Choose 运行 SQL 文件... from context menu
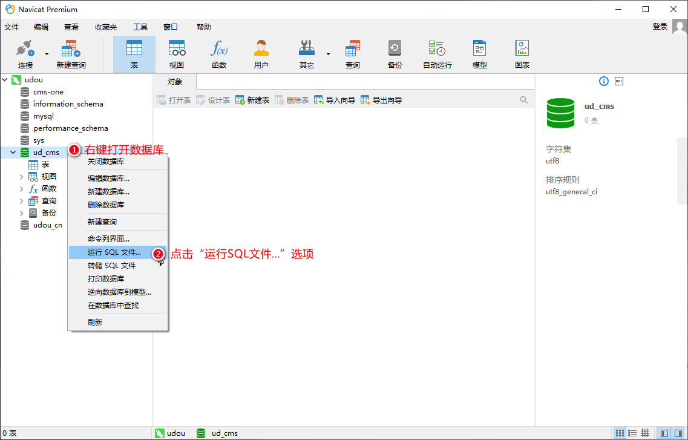This screenshot has width=688, height=440. click(x=114, y=252)
